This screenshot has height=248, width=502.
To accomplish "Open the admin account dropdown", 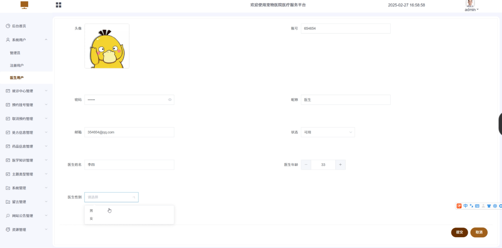I will coord(471,10).
